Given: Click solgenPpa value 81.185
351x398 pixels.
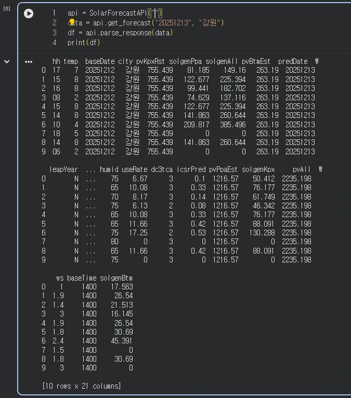Looking at the screenshot, I should click(x=198, y=70).
